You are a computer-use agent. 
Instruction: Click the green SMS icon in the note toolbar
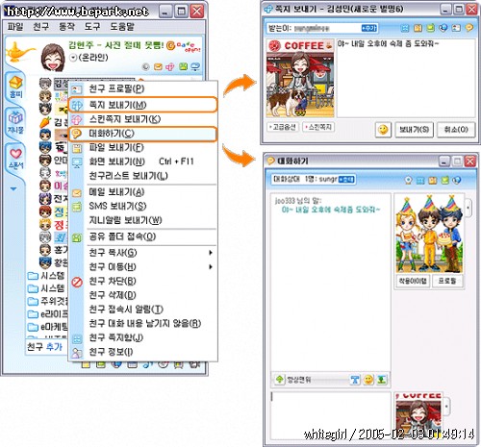pos(431,28)
